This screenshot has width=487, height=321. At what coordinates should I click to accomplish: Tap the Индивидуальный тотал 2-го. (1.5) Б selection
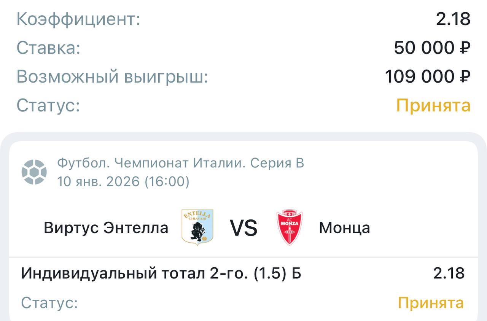click(161, 273)
